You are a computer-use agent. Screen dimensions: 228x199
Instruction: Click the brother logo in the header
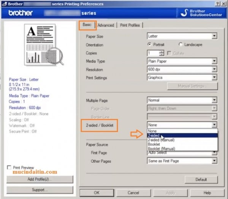click(x=21, y=13)
